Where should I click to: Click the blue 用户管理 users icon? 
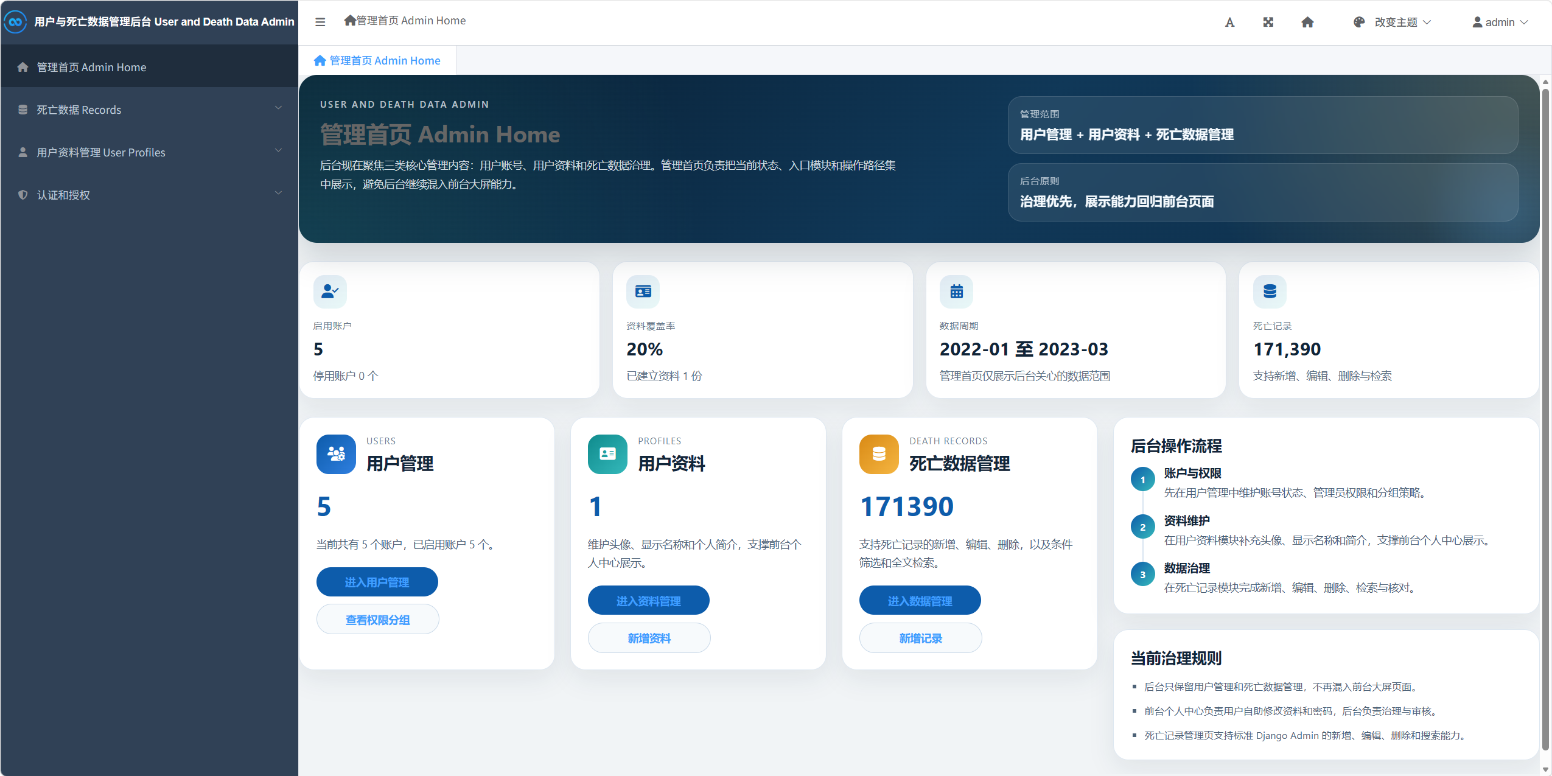336,454
